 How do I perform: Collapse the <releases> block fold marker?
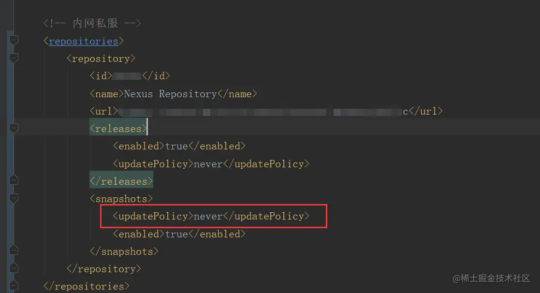coord(14,129)
